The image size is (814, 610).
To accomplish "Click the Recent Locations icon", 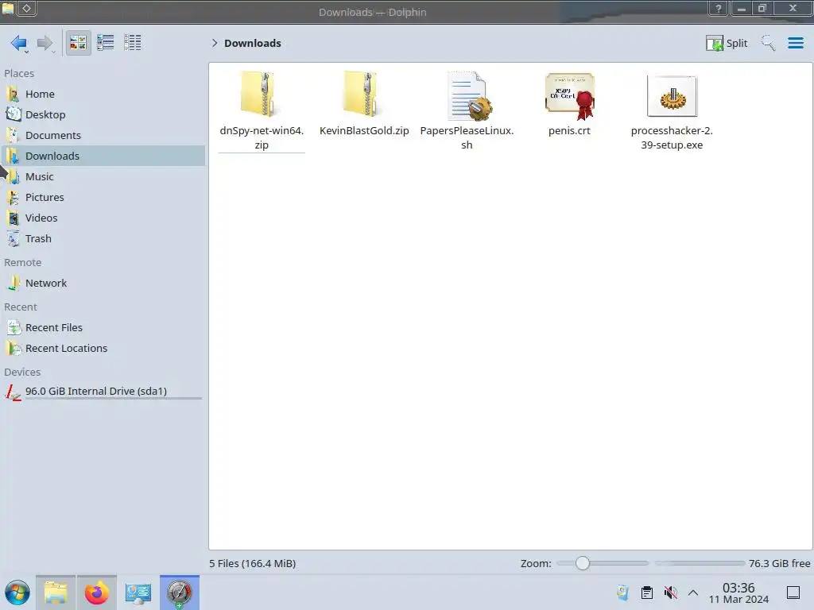I will (13, 349).
